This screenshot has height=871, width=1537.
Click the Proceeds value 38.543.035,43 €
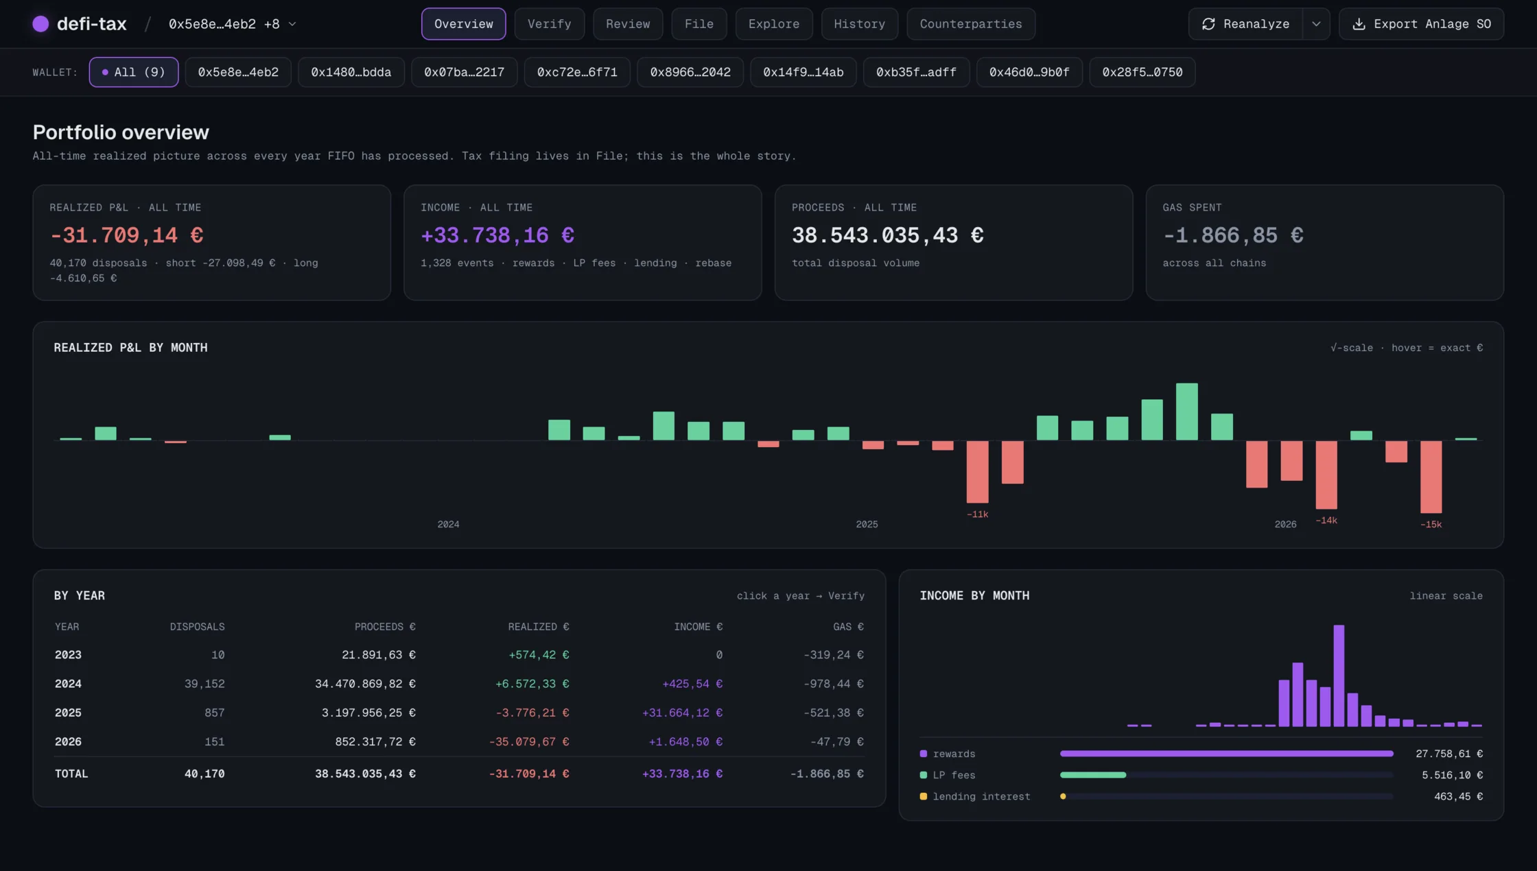[x=888, y=235]
